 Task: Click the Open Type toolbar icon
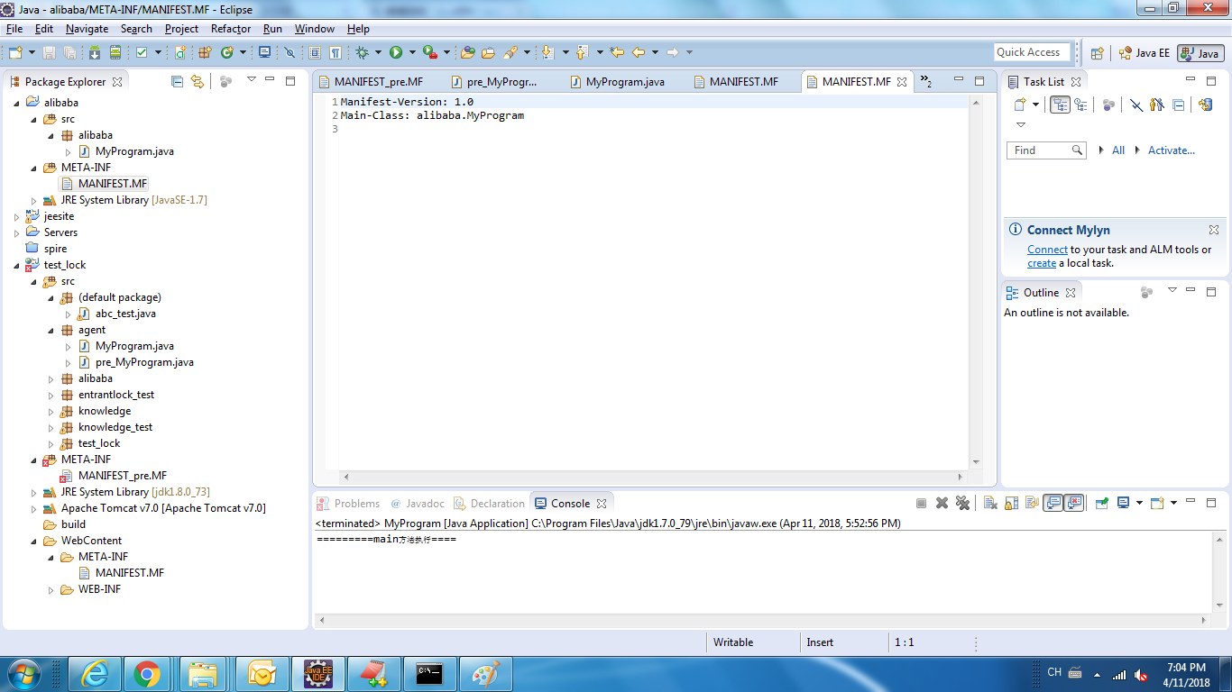point(467,52)
